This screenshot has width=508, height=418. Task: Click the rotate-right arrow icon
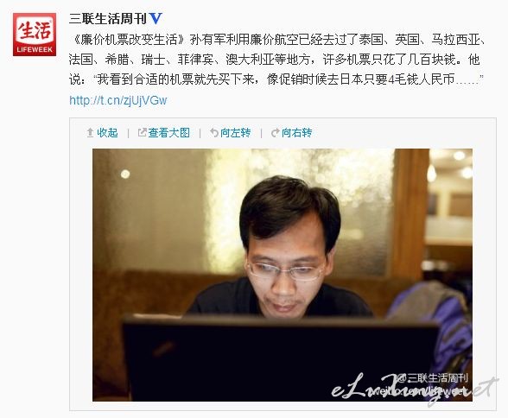pyautogui.click(x=275, y=133)
